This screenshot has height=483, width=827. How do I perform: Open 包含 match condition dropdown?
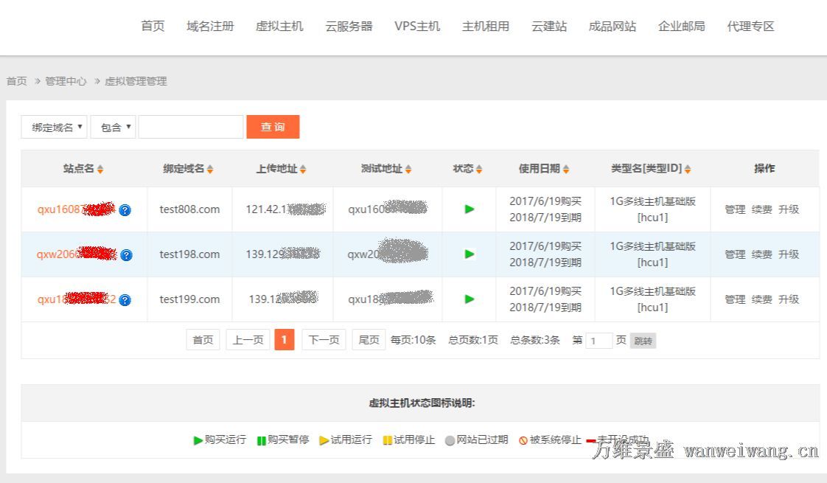click(113, 128)
